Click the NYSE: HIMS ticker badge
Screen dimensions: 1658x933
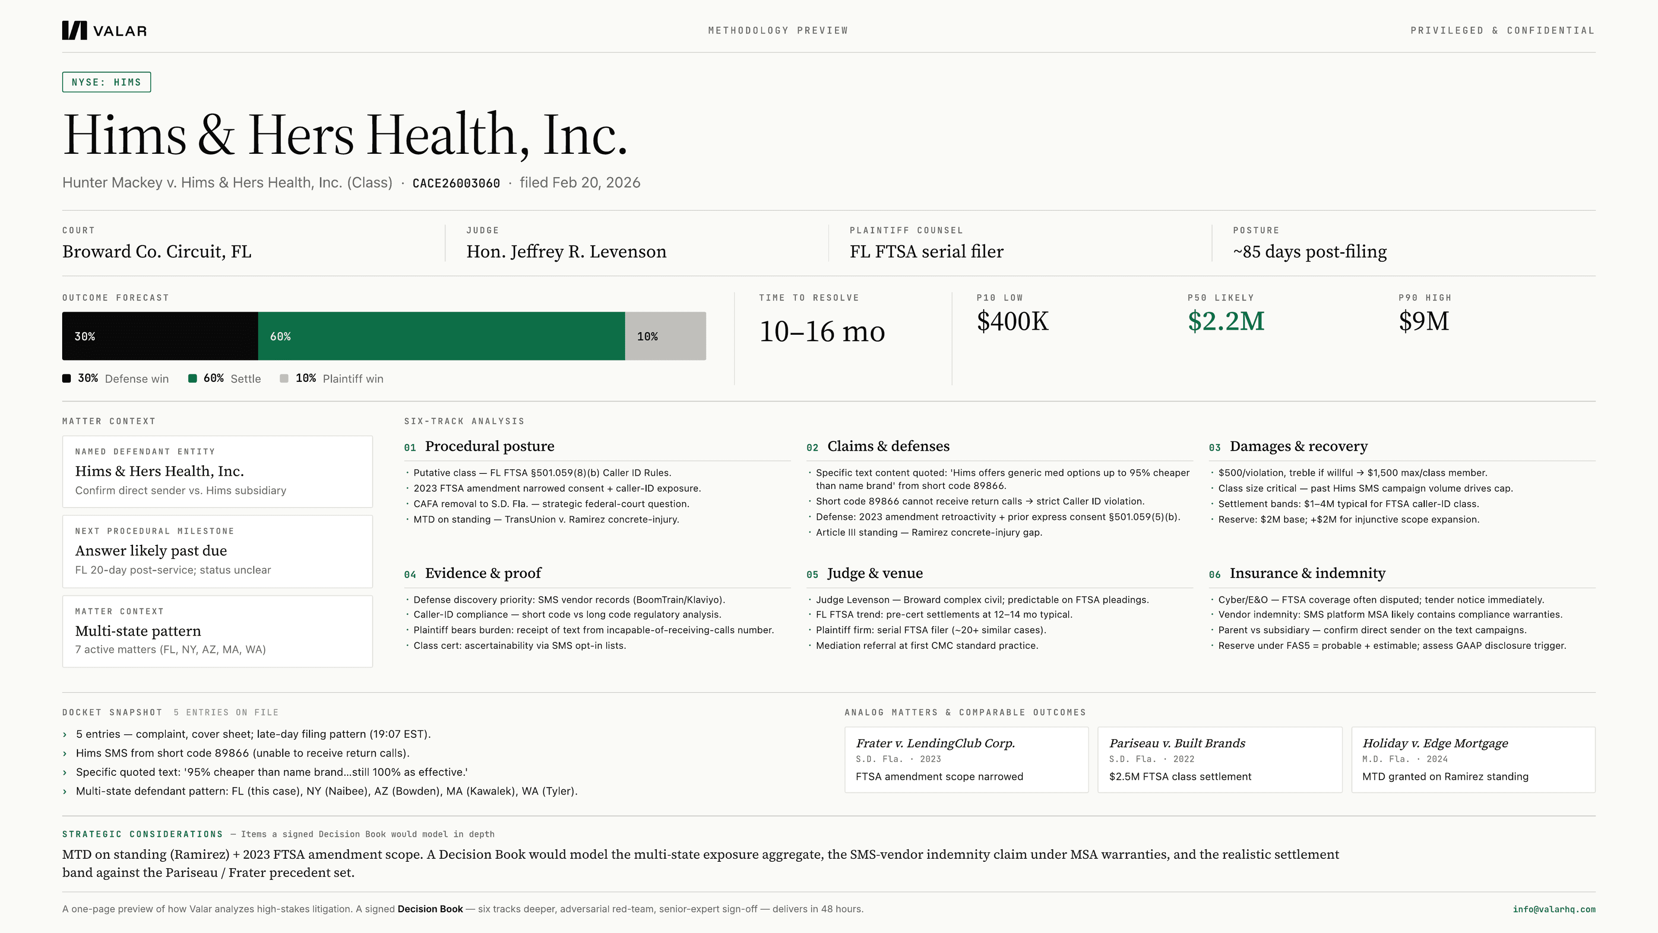(106, 82)
